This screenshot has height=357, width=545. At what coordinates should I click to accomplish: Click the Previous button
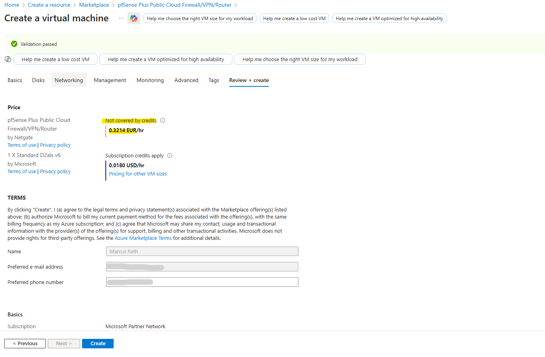coord(25,344)
